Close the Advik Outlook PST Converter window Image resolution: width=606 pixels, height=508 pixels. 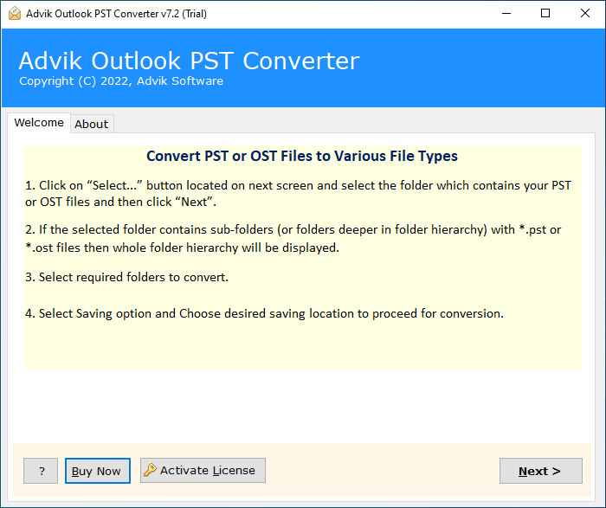pyautogui.click(x=585, y=13)
